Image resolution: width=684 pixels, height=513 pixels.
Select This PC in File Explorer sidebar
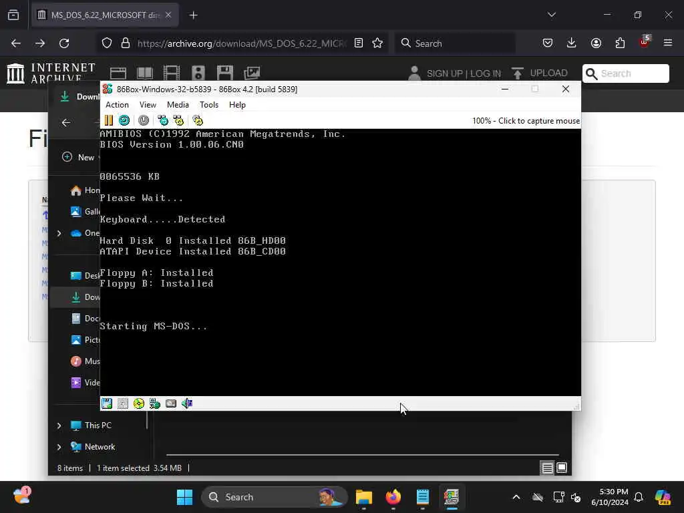pyautogui.click(x=98, y=425)
